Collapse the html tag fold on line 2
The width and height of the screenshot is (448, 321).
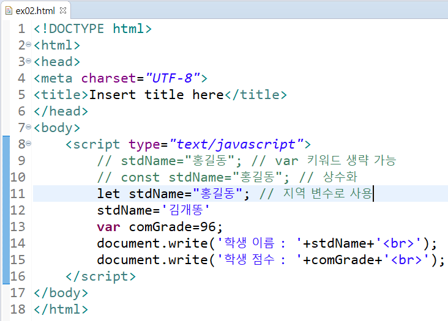(x=28, y=45)
